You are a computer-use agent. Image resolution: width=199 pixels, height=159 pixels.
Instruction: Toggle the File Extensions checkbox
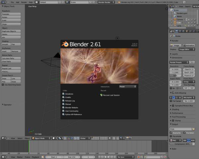[x=184, y=133]
